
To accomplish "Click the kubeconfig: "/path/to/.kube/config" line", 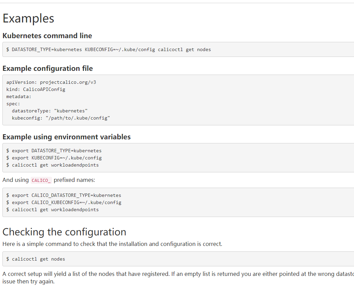I will pos(61,118).
